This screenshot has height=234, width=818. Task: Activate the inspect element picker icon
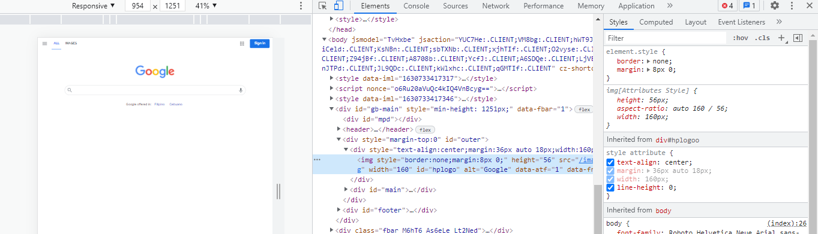[323, 6]
